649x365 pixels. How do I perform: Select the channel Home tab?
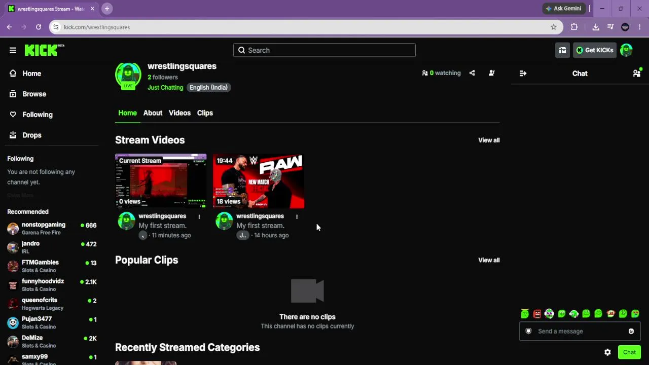128,113
